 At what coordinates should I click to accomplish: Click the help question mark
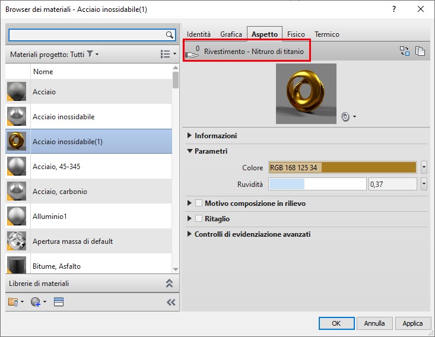394,9
